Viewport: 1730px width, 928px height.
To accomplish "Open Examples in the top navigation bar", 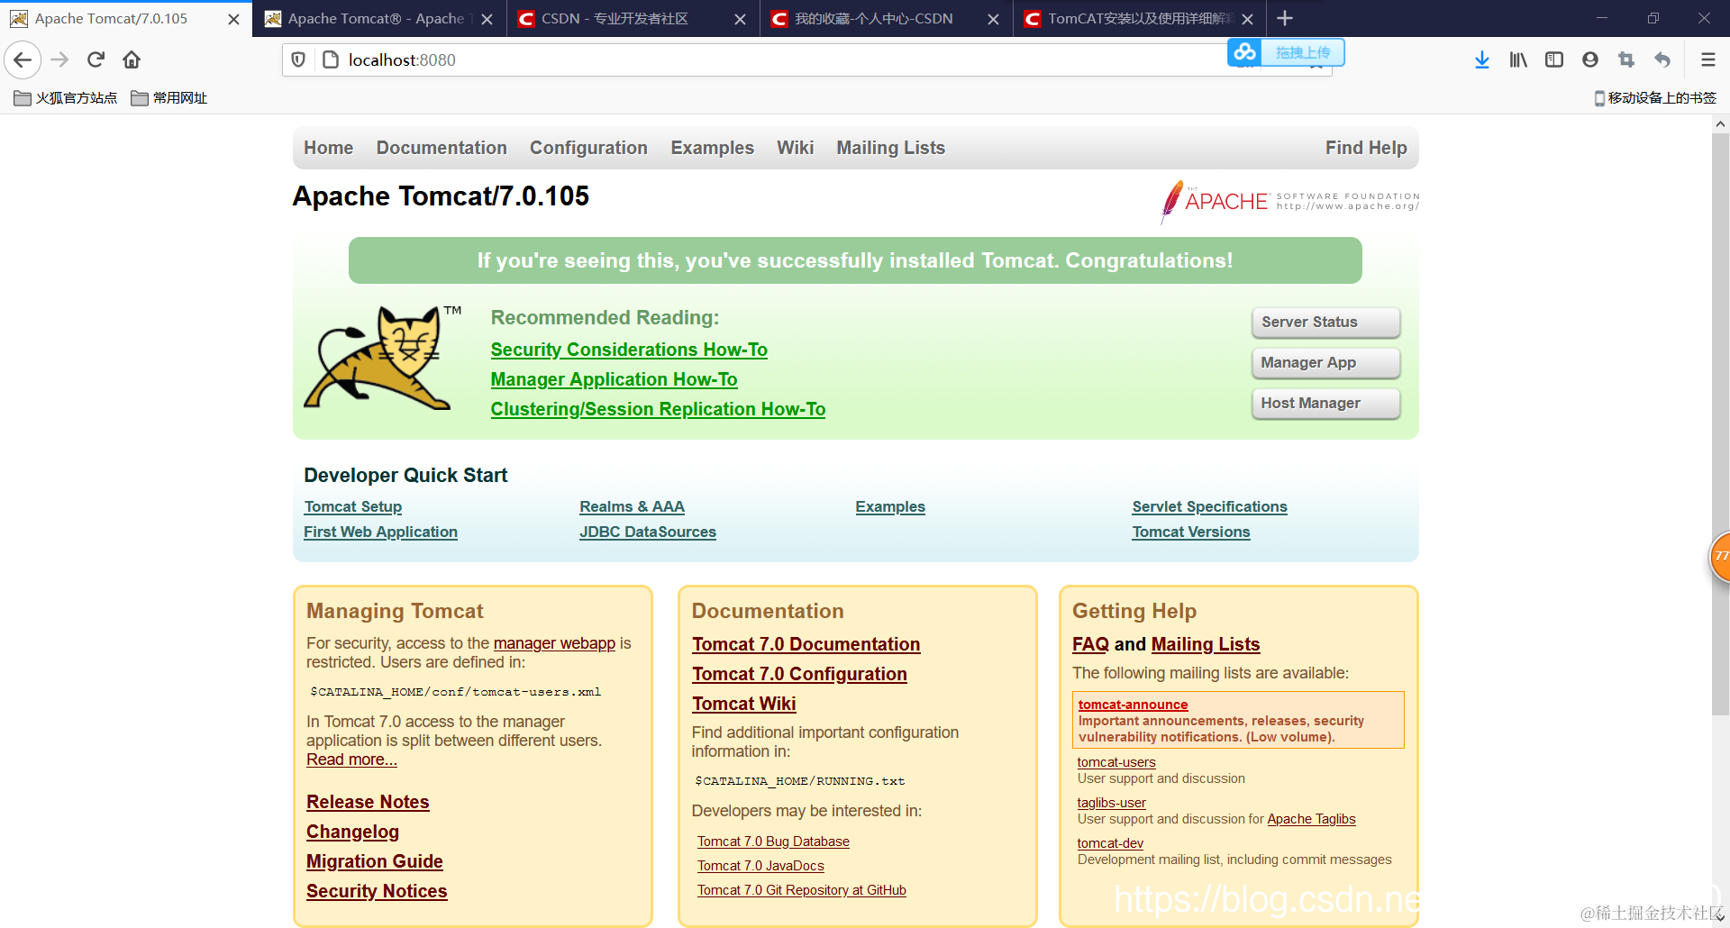I will [712, 148].
